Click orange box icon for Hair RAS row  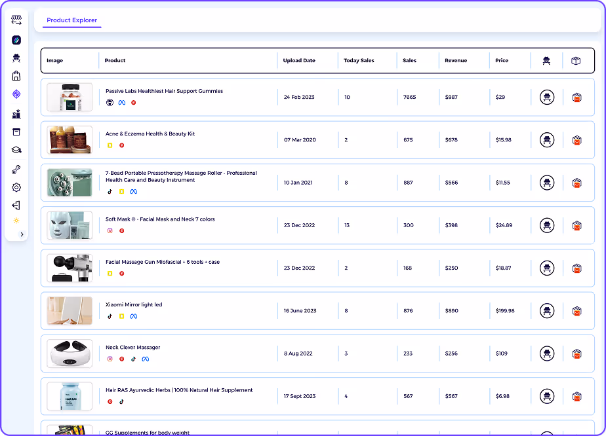(576, 397)
